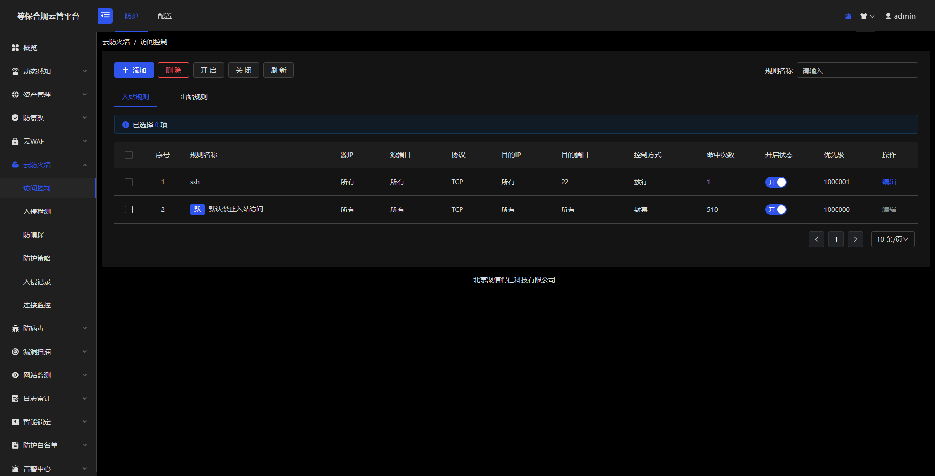Expand the 防篡改 menu chevron
Screen dimensions: 935x476
85,118
